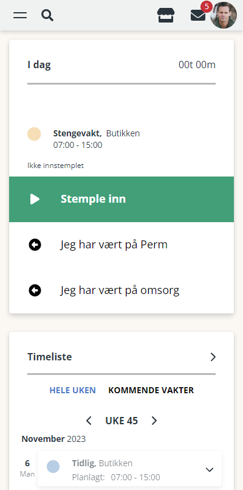
Task: Click the arrow icon beside Perm
Action: coord(35,245)
